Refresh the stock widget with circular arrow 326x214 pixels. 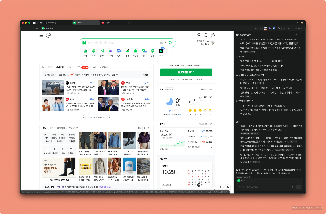[x=211, y=124]
